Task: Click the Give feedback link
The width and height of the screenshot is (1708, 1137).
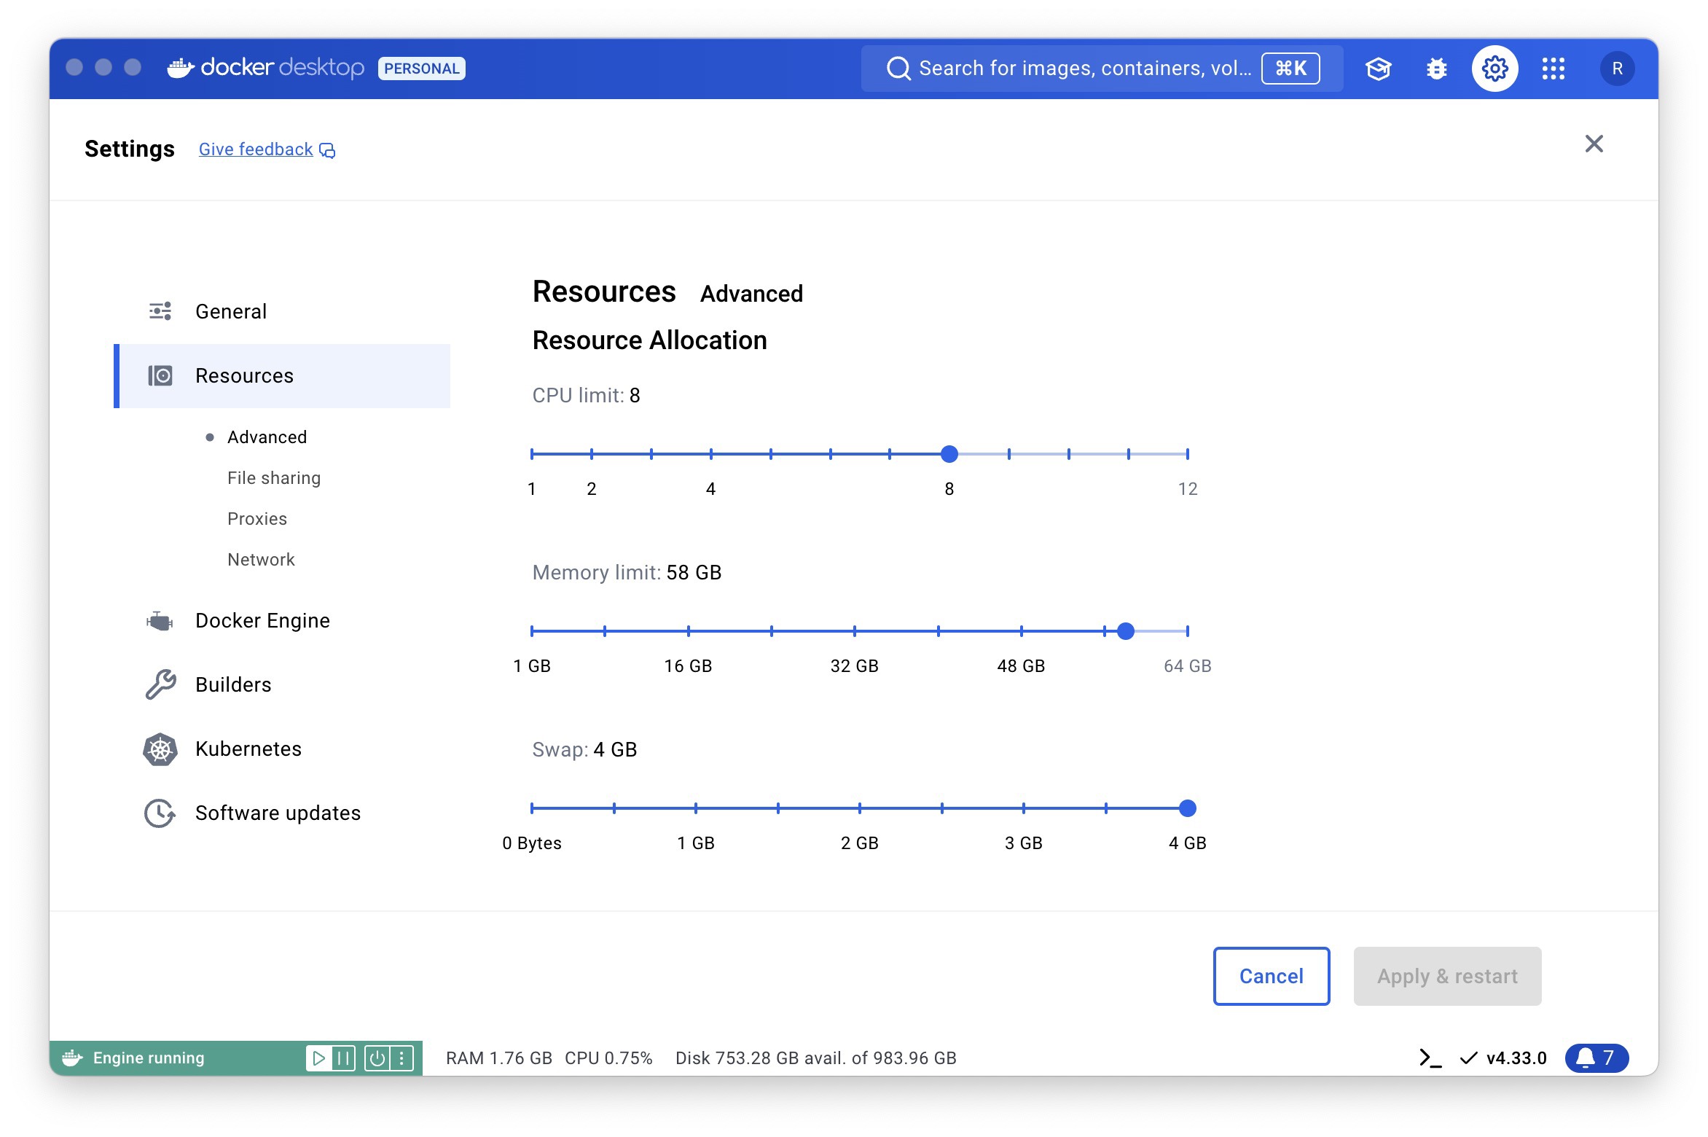Action: [266, 149]
